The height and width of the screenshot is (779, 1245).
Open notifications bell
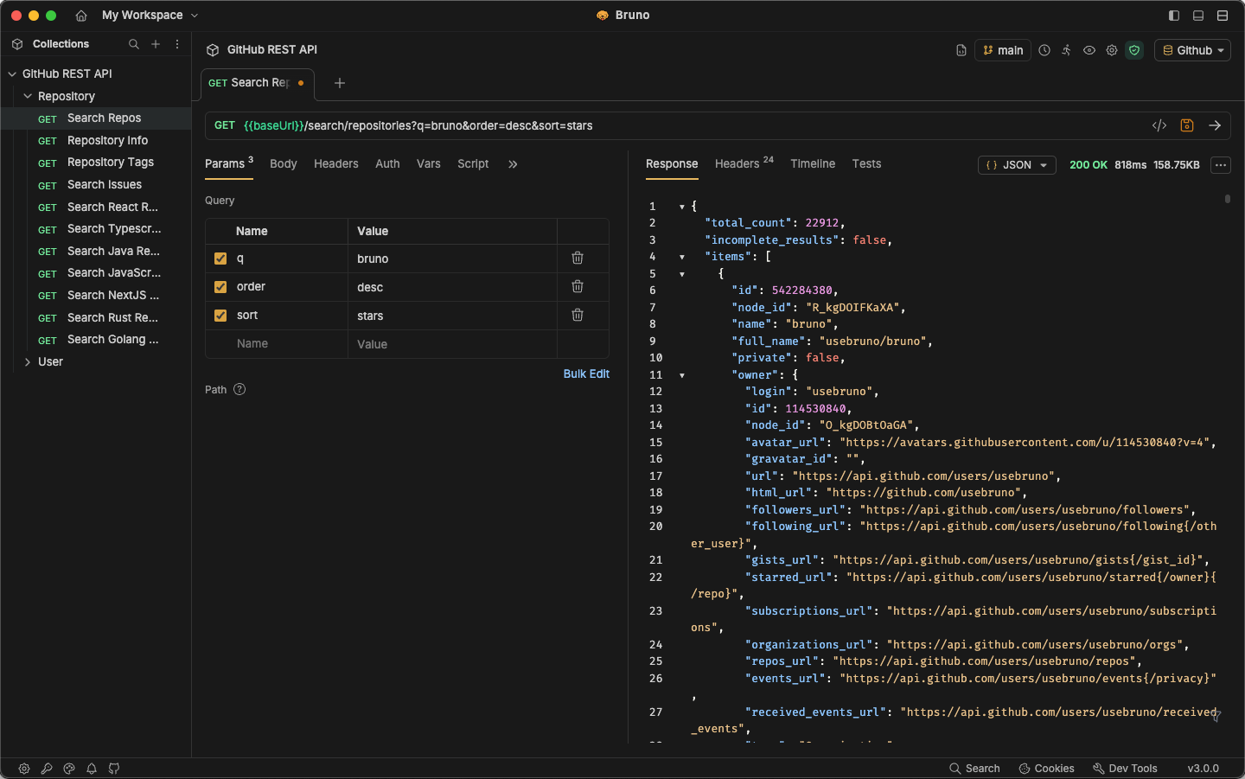point(92,769)
